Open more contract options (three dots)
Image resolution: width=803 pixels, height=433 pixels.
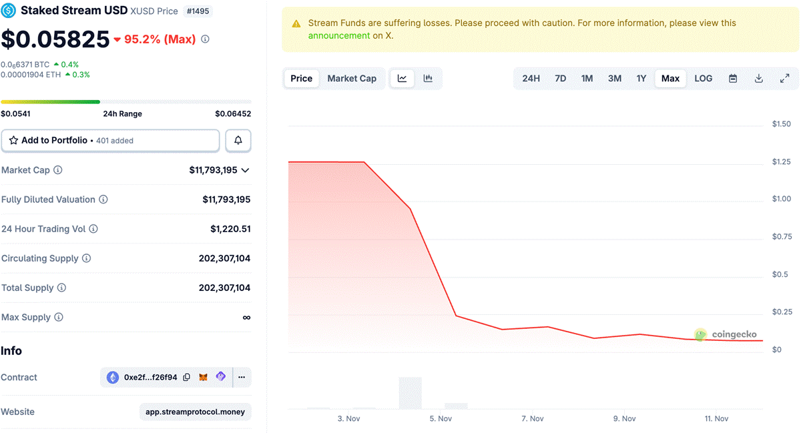coord(242,378)
